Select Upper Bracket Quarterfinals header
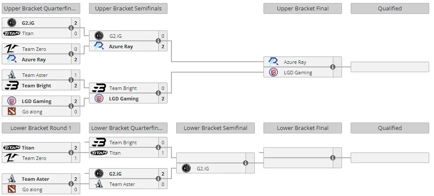The width and height of the screenshot is (434, 196). click(41, 9)
